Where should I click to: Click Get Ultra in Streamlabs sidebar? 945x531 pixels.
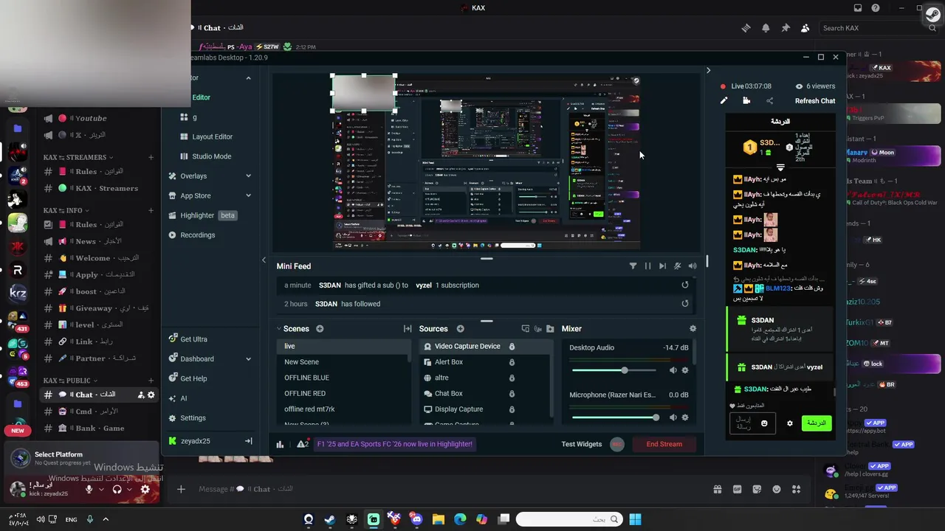coord(193,339)
